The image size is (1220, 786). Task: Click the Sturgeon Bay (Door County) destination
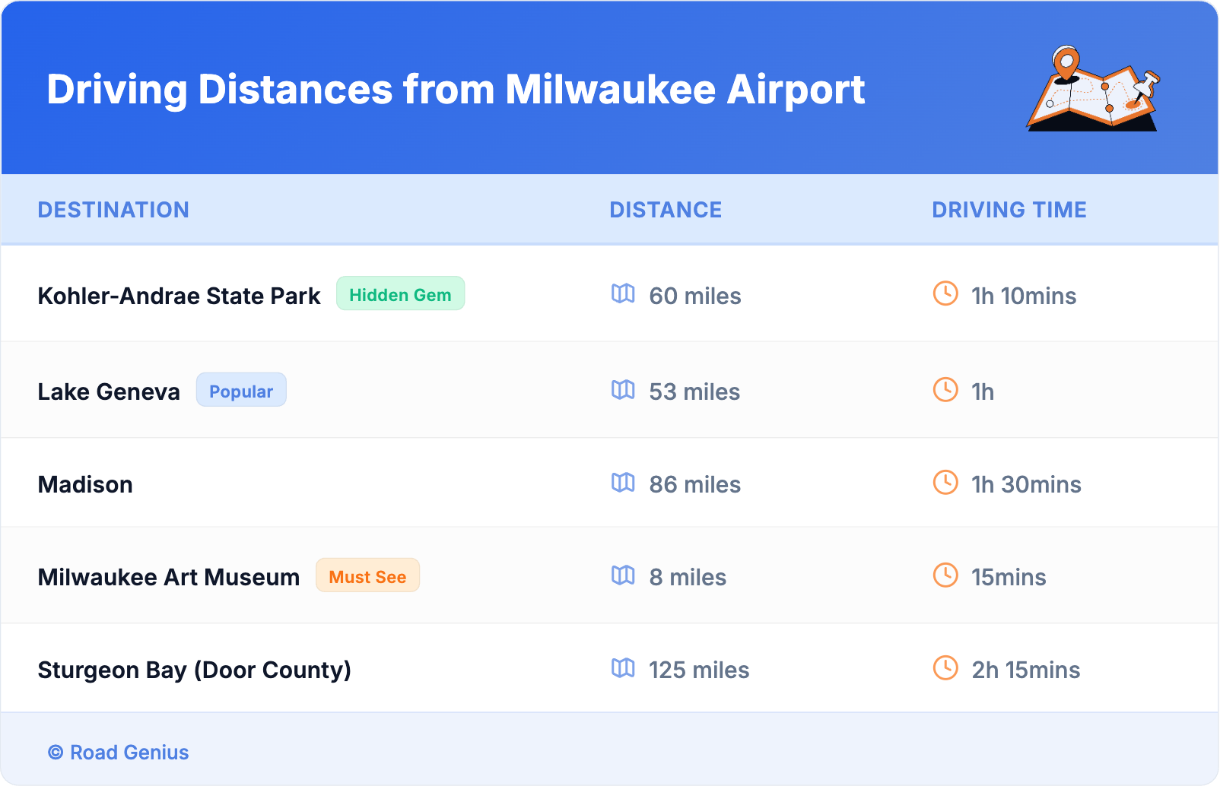point(194,670)
